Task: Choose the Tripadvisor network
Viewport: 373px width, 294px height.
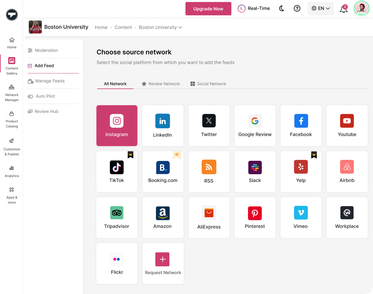Action: pos(117,217)
